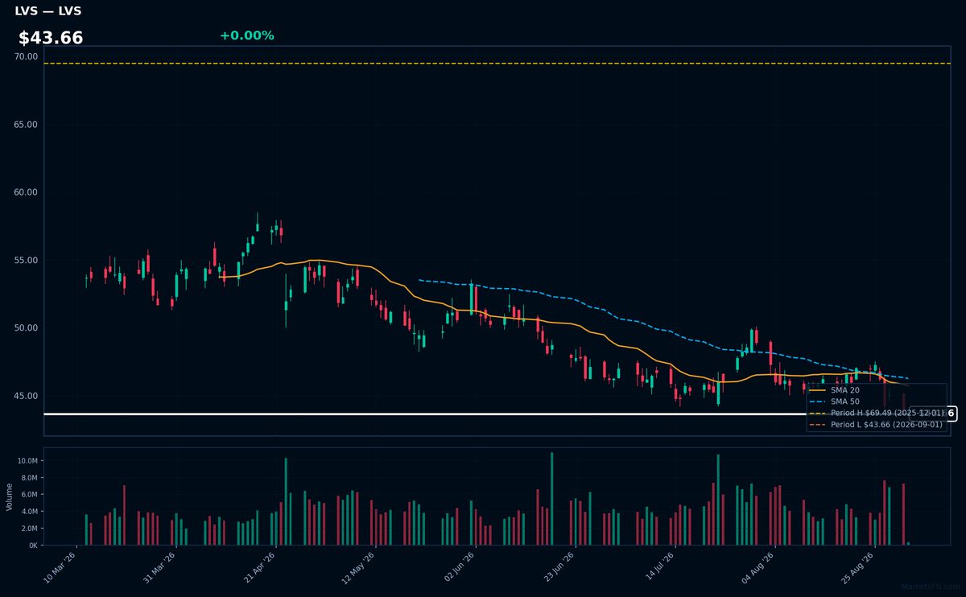966x597 pixels.
Task: Click the SMA 50 legend entry
Action: tap(834, 401)
